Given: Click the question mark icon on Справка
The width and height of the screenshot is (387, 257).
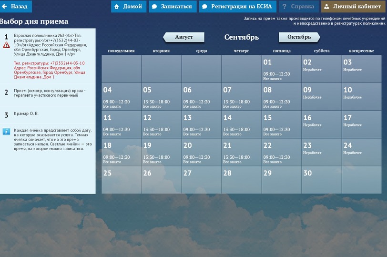Looking at the screenshot, I should (284, 7).
